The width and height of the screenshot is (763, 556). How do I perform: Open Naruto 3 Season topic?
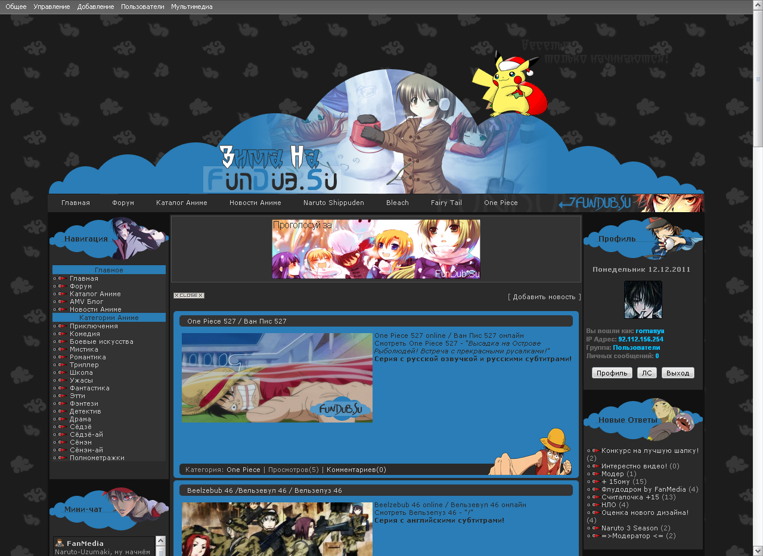point(629,528)
